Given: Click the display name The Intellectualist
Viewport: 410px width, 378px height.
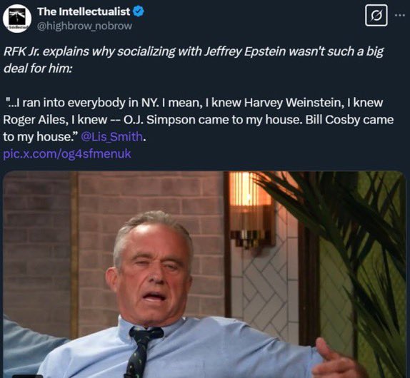Looking at the screenshot, I should (x=84, y=11).
